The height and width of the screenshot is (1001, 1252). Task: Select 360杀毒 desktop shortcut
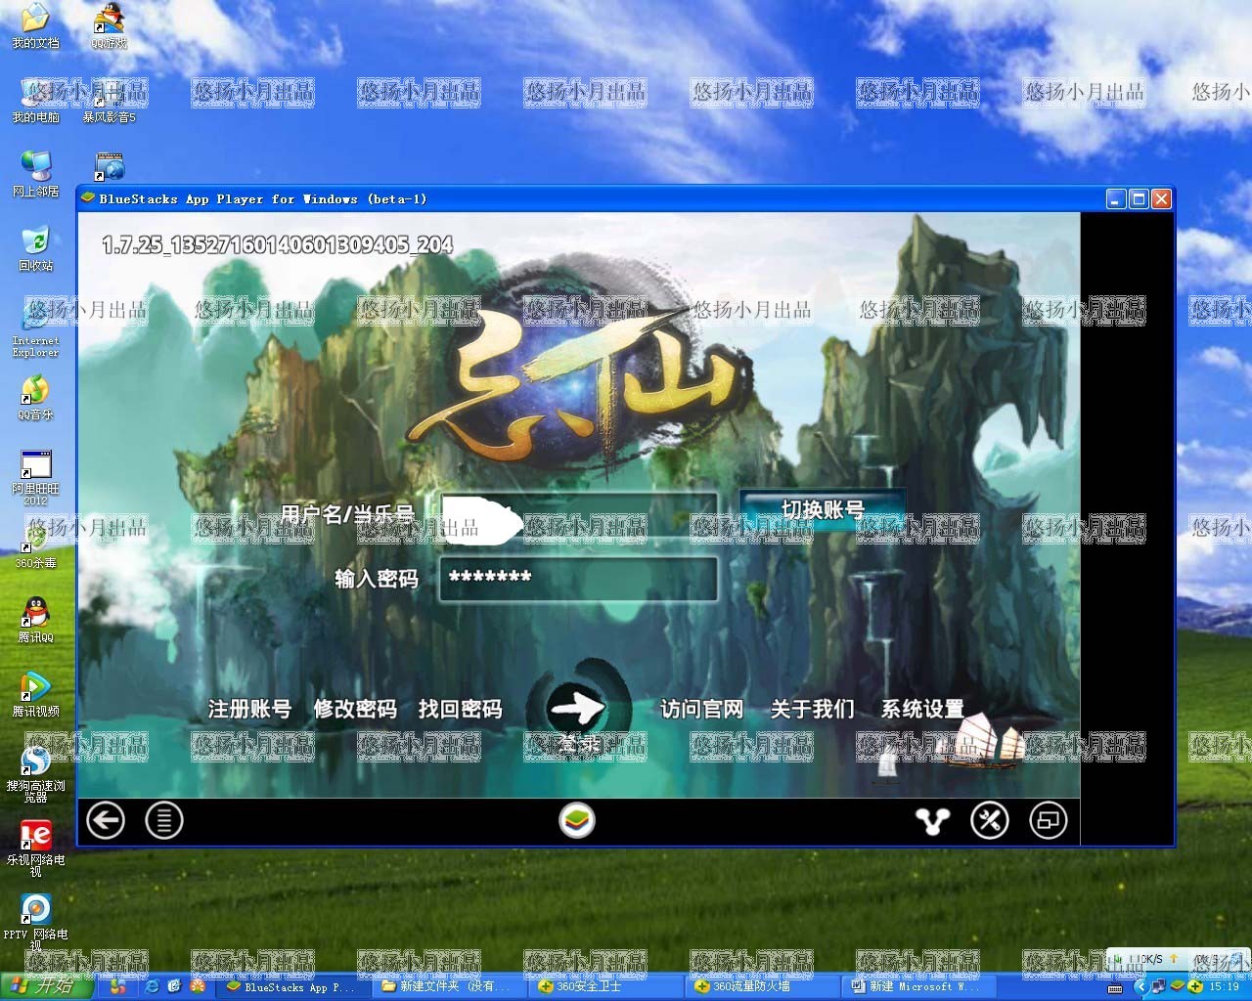[35, 546]
